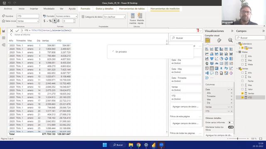
Task: Toggle Mantener todos los filtros switch
Action: (x=231, y=127)
